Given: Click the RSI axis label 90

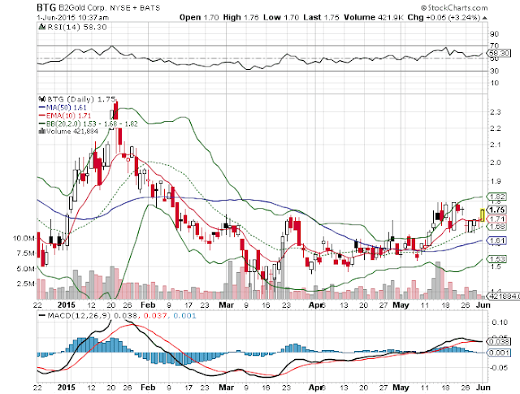Looking at the screenshot, I should [x=495, y=34].
